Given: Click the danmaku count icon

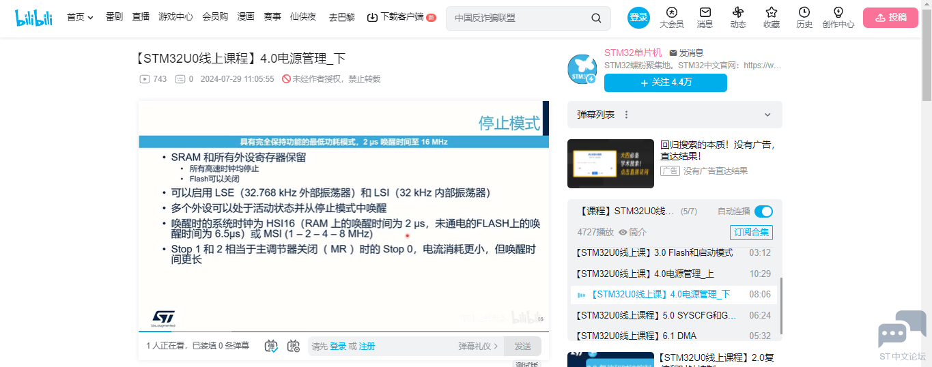Looking at the screenshot, I should point(180,79).
